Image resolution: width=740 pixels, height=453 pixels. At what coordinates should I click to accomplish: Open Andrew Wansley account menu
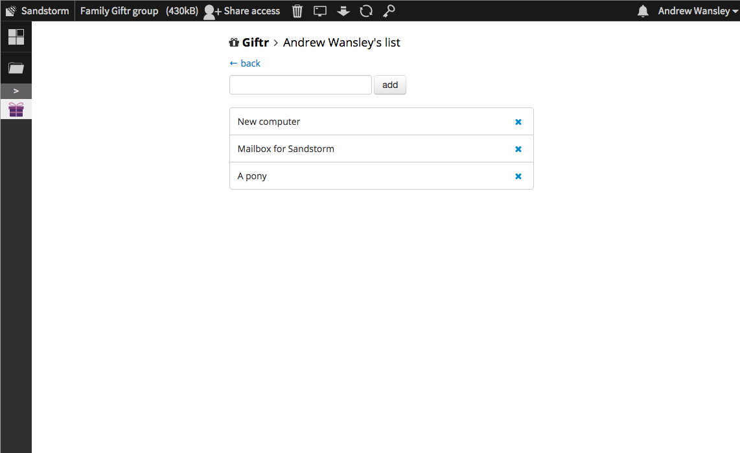click(x=697, y=11)
